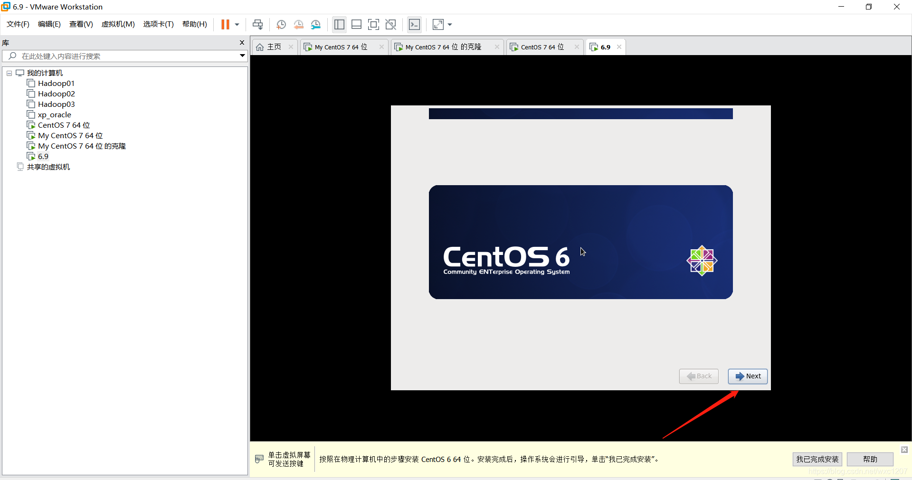Open the power options dropdown arrow
This screenshot has width=912, height=480.
(x=237, y=24)
